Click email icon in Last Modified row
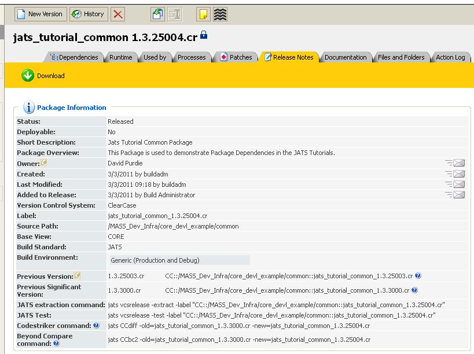The image size is (474, 354). click(x=459, y=185)
